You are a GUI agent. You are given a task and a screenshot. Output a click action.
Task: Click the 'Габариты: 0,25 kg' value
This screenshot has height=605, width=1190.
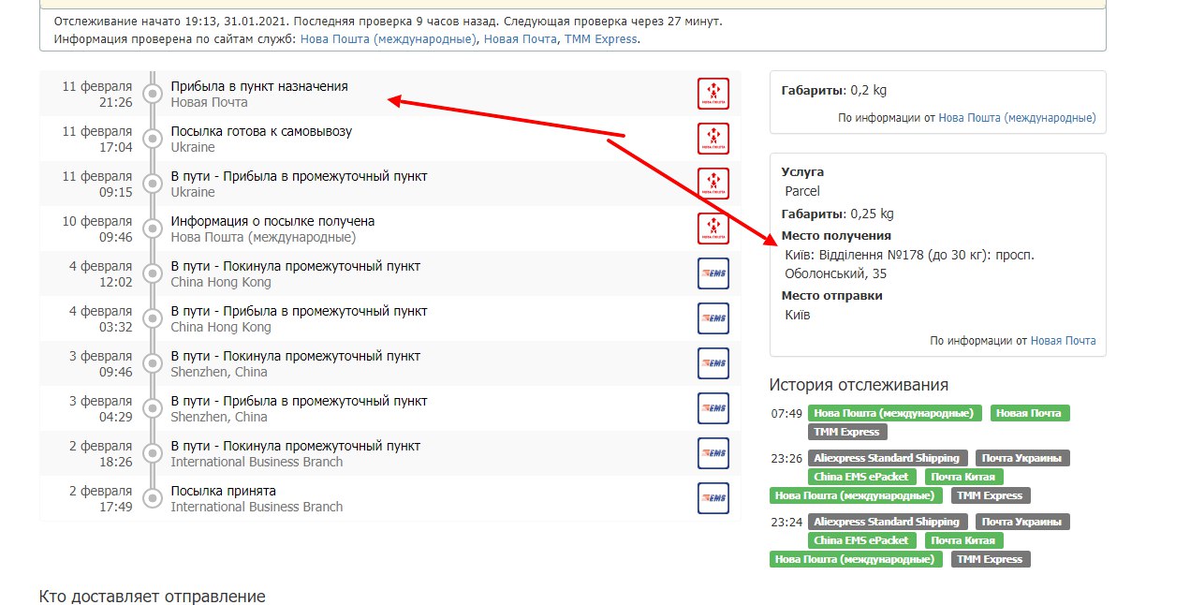[838, 214]
